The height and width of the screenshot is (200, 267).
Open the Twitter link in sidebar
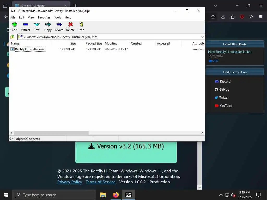[222, 98]
